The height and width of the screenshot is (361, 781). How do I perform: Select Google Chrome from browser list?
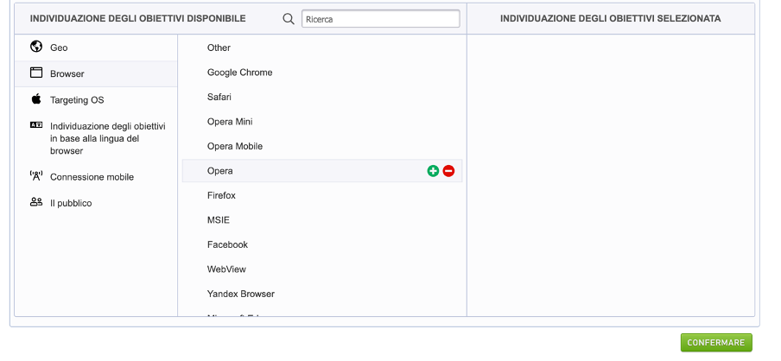pyautogui.click(x=239, y=73)
